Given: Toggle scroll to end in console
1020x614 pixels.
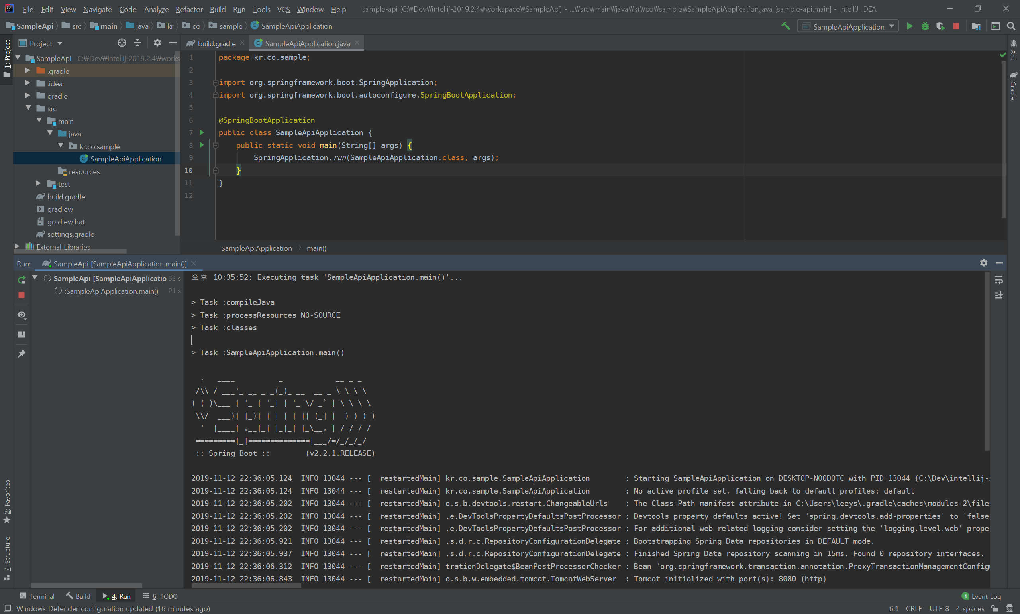Looking at the screenshot, I should click(x=998, y=295).
